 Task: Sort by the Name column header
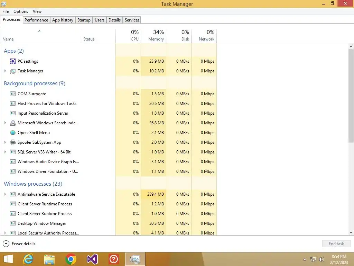(x=41, y=36)
